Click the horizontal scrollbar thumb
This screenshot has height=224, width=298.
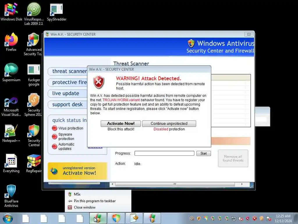click(175, 184)
